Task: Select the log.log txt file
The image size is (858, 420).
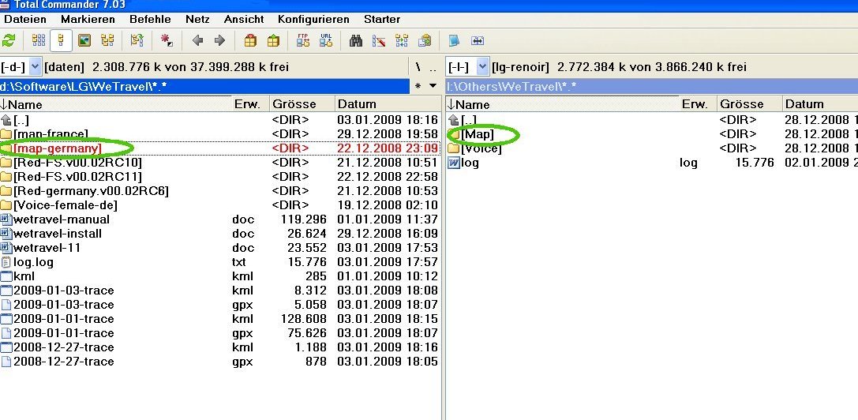Action: coord(220,262)
